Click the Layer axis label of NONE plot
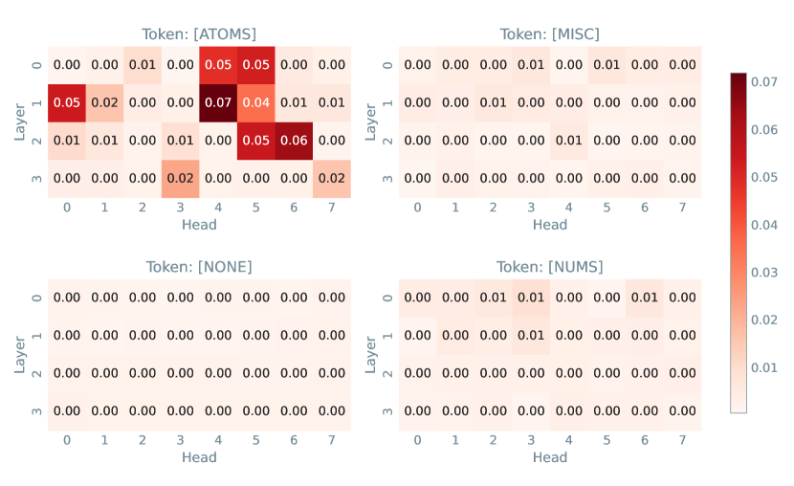The image size is (794, 486). click(20, 355)
